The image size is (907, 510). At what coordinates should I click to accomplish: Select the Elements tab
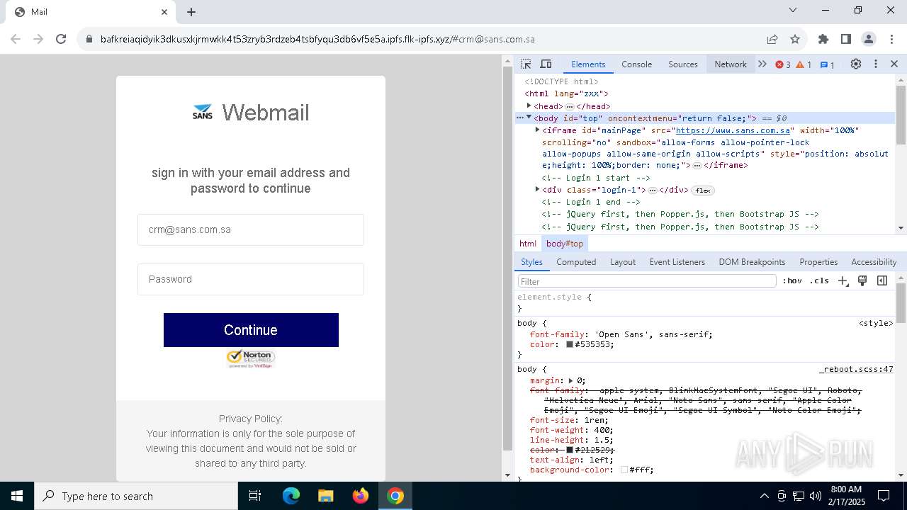tap(588, 64)
